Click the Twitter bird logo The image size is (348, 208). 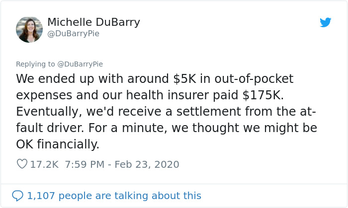(x=325, y=22)
